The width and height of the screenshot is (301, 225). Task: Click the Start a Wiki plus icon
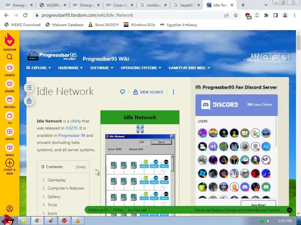10,163
